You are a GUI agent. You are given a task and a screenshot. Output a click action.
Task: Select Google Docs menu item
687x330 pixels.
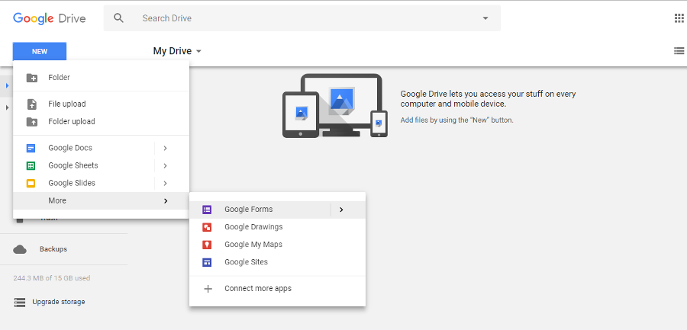pyautogui.click(x=102, y=148)
